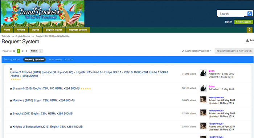Open Brian's avatar on Shazam! row
Viewport: 254px width, 138px height.
click(203, 88)
